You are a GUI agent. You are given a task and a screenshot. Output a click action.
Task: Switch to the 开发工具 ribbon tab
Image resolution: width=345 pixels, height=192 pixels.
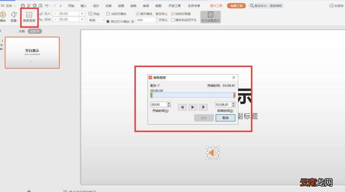pyautogui.click(x=175, y=6)
